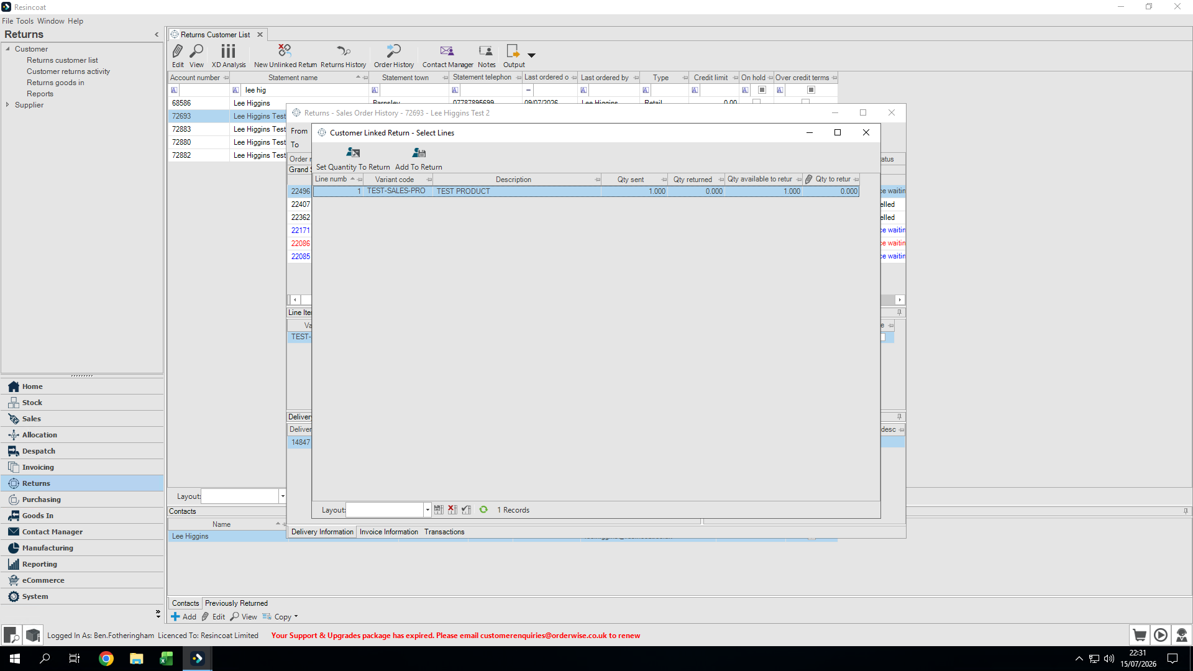Switch to Invoice Information tab
Viewport: 1193px width, 671px height.
pos(389,532)
